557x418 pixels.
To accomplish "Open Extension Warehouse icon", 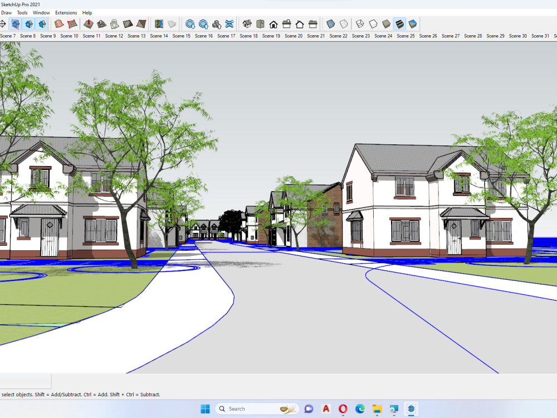I will click(x=229, y=24).
